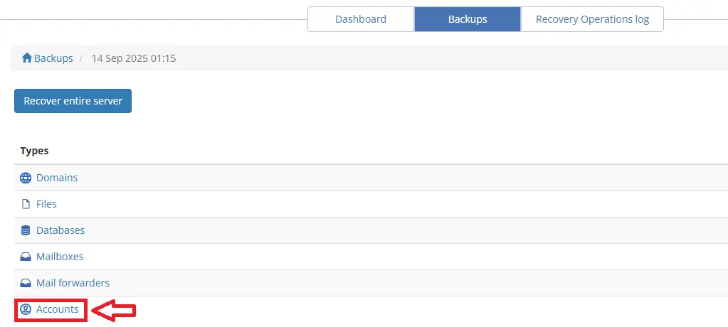
Task: Click the 14 Sep 2025 01:15 breadcrumb
Action: pos(134,58)
